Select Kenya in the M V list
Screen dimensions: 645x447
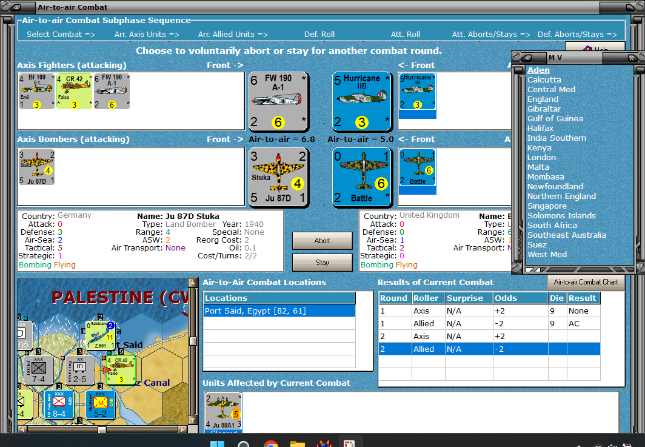[540, 148]
